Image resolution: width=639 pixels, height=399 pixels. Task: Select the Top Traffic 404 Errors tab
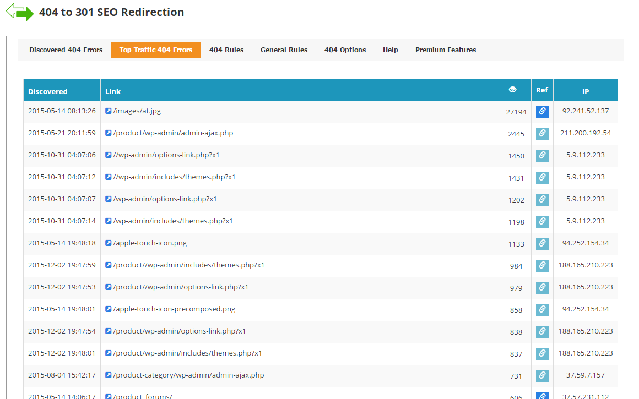click(x=156, y=50)
